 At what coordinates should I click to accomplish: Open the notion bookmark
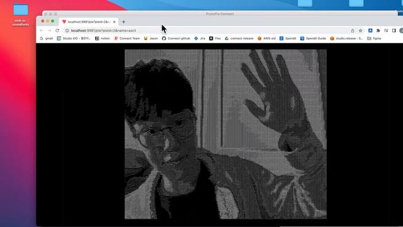coord(102,38)
